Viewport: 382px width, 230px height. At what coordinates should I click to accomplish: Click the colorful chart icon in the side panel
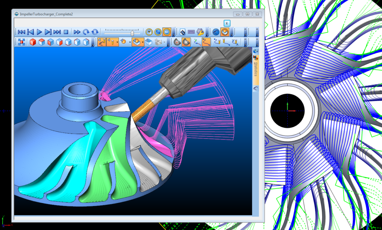click(255, 57)
